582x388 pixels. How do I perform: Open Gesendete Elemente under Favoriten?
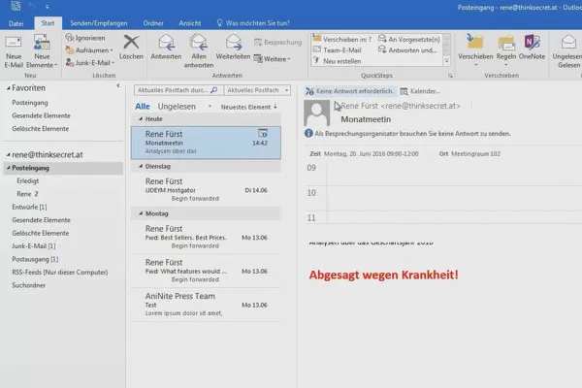tap(41, 115)
